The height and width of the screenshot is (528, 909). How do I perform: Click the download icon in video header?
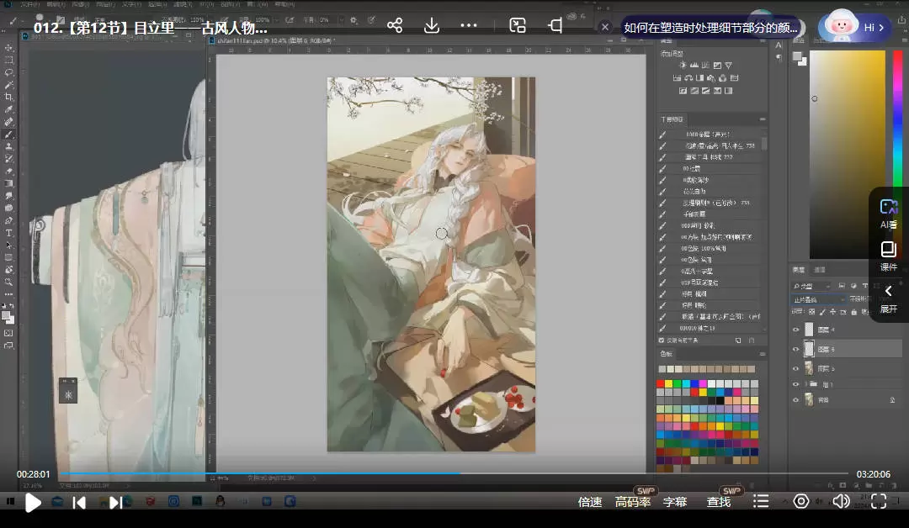pyautogui.click(x=432, y=25)
